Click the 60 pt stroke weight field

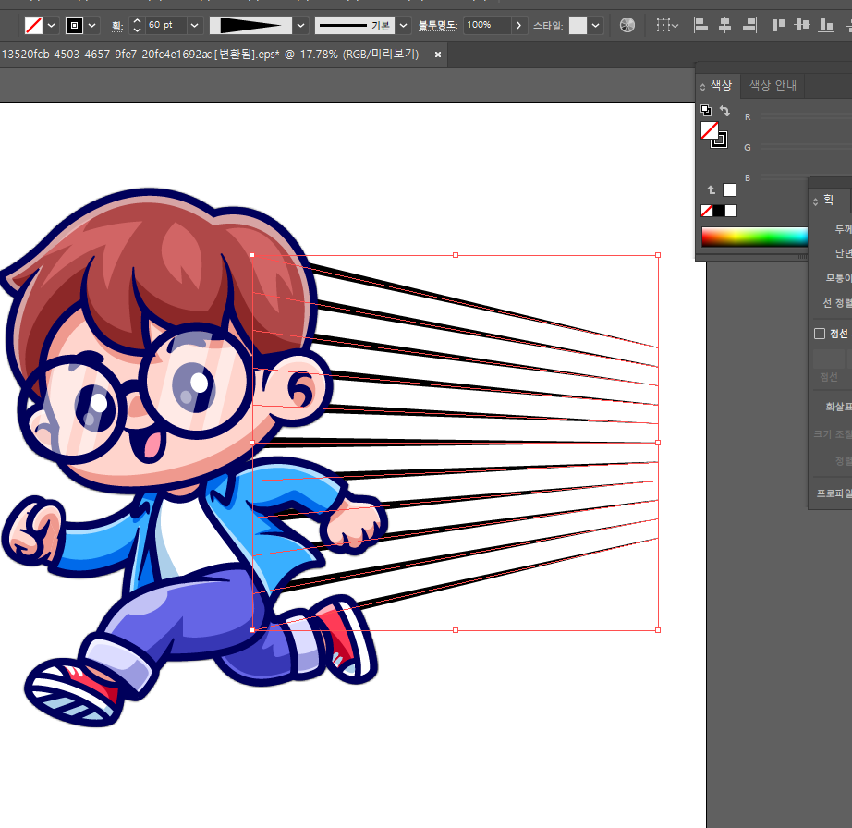pyautogui.click(x=166, y=25)
